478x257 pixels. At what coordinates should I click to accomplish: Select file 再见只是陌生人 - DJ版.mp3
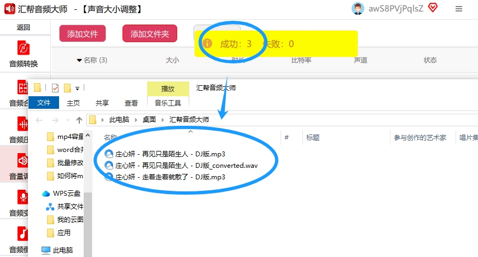[165, 154]
